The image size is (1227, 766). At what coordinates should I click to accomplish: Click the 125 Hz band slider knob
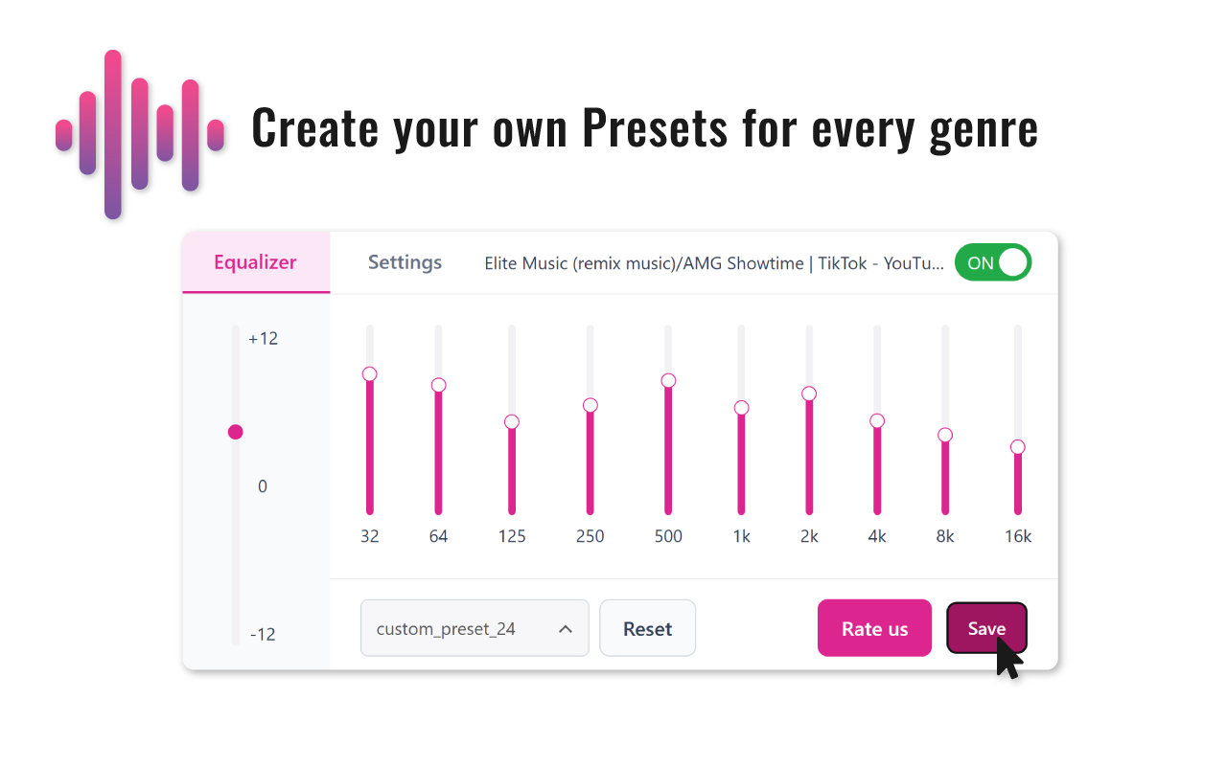tap(512, 422)
